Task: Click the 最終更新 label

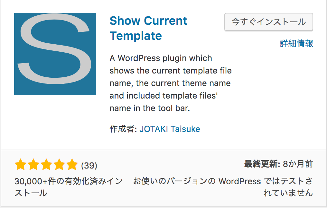Action: click(x=262, y=164)
